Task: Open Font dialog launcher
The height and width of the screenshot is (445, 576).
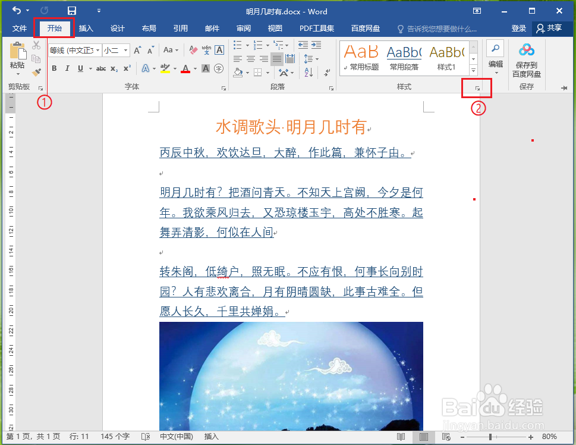Action: [224, 88]
